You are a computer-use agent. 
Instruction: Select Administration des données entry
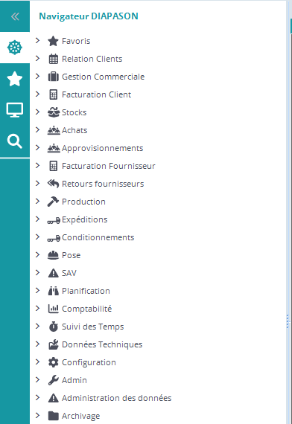(x=117, y=398)
